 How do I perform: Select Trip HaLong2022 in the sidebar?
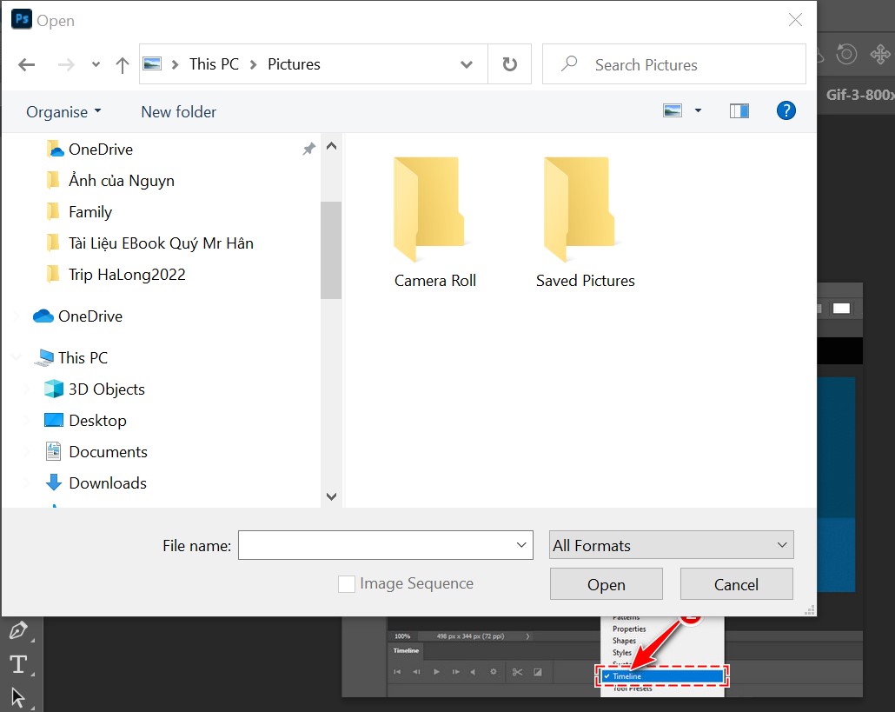pyautogui.click(x=127, y=275)
